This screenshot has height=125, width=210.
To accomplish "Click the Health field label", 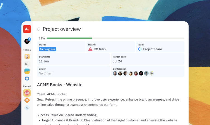I will click(92, 44).
